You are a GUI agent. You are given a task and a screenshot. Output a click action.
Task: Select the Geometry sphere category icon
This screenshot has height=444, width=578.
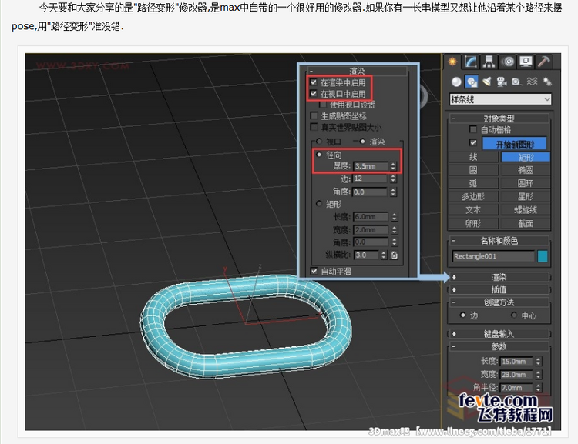[456, 82]
